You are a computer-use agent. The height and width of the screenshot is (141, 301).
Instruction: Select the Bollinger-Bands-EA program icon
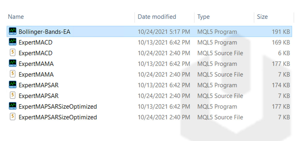click(12, 31)
